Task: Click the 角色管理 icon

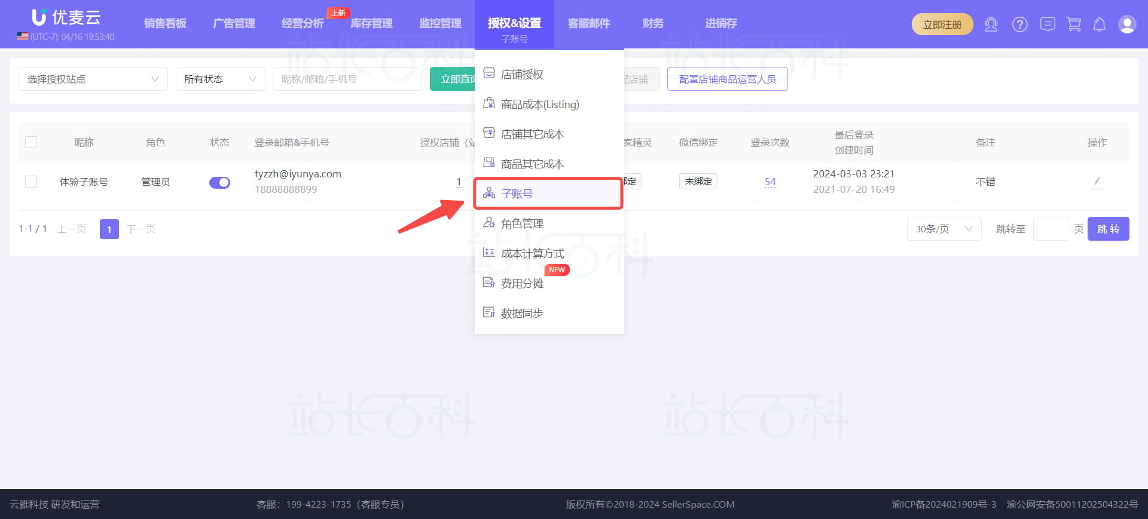Action: pos(489,223)
